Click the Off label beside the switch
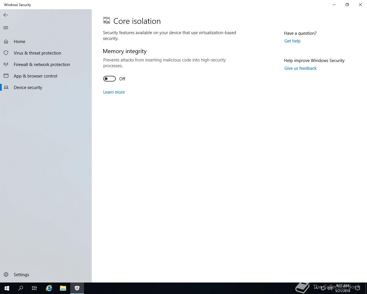367x294 pixels. (122, 79)
